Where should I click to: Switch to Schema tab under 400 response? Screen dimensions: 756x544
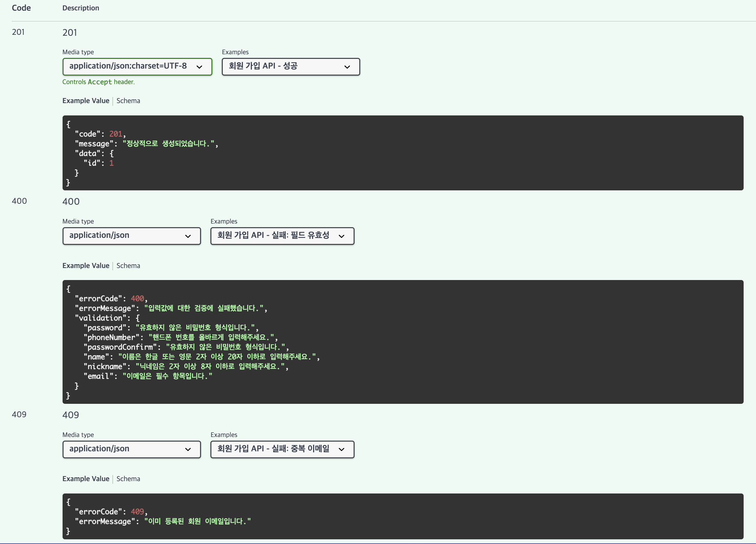pos(128,266)
